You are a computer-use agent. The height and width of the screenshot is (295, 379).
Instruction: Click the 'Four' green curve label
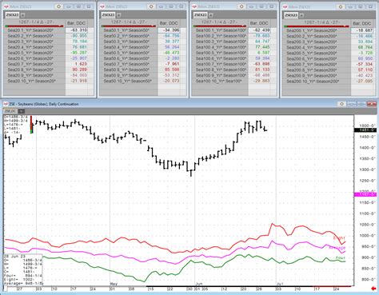(341, 257)
